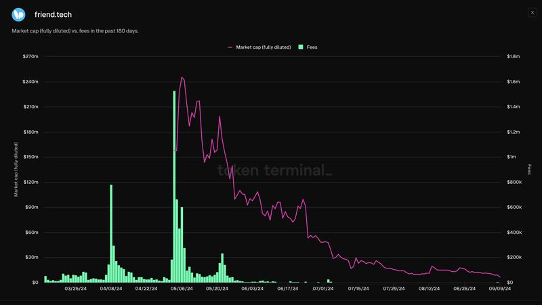The width and height of the screenshot is (542, 305).
Task: Click the friend.tech logo icon
Action: click(18, 14)
